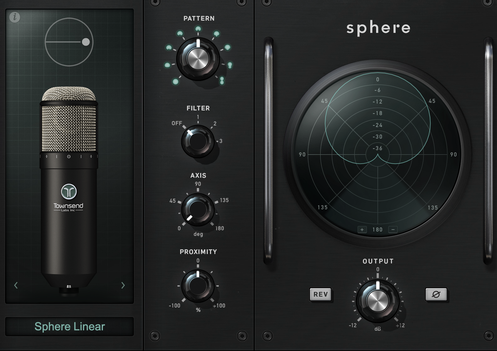Image resolution: width=497 pixels, height=351 pixels.
Task: Click the 180 label on the AXIS knob
Action: [x=219, y=228]
